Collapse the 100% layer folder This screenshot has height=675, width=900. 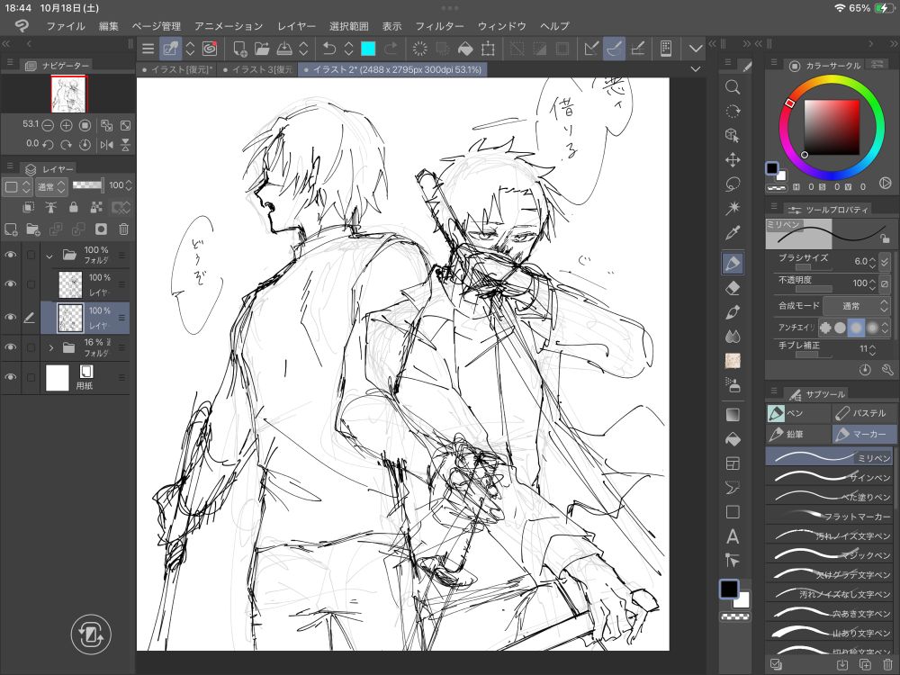point(49,255)
